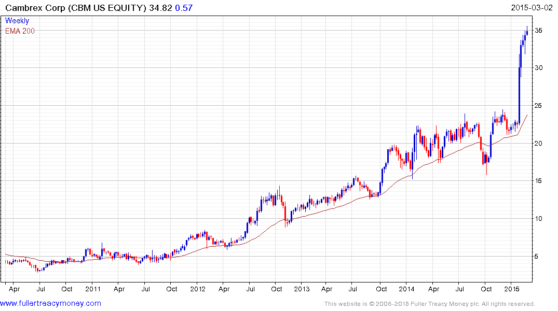Click the 2014 year axis label
The image size is (558, 311).
(x=406, y=289)
